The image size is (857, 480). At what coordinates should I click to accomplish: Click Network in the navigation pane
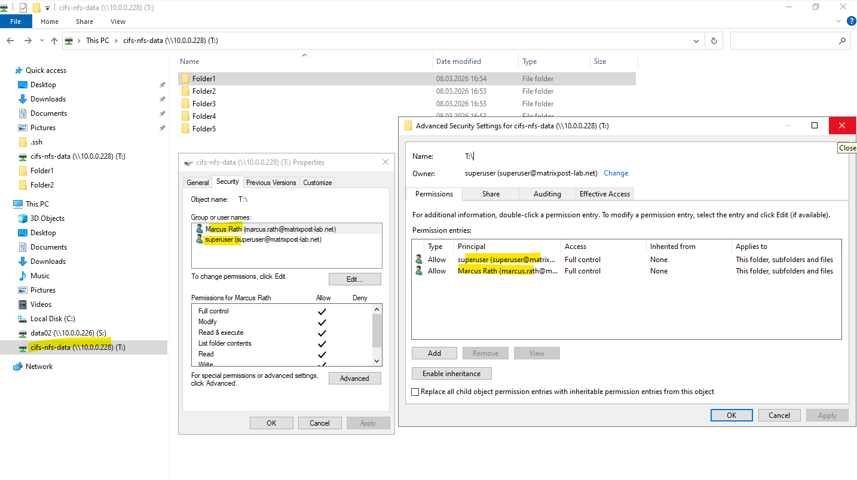39,367
